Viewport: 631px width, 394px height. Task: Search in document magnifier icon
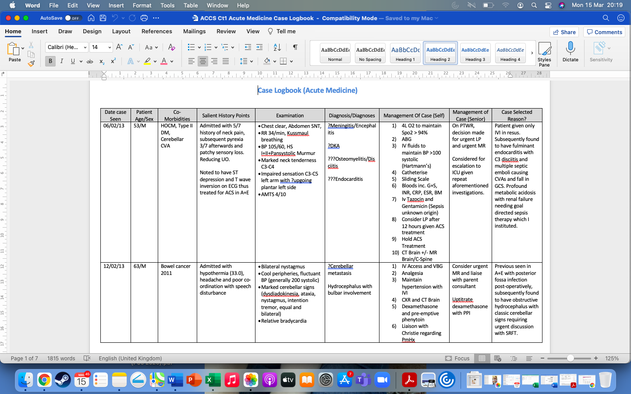(606, 18)
